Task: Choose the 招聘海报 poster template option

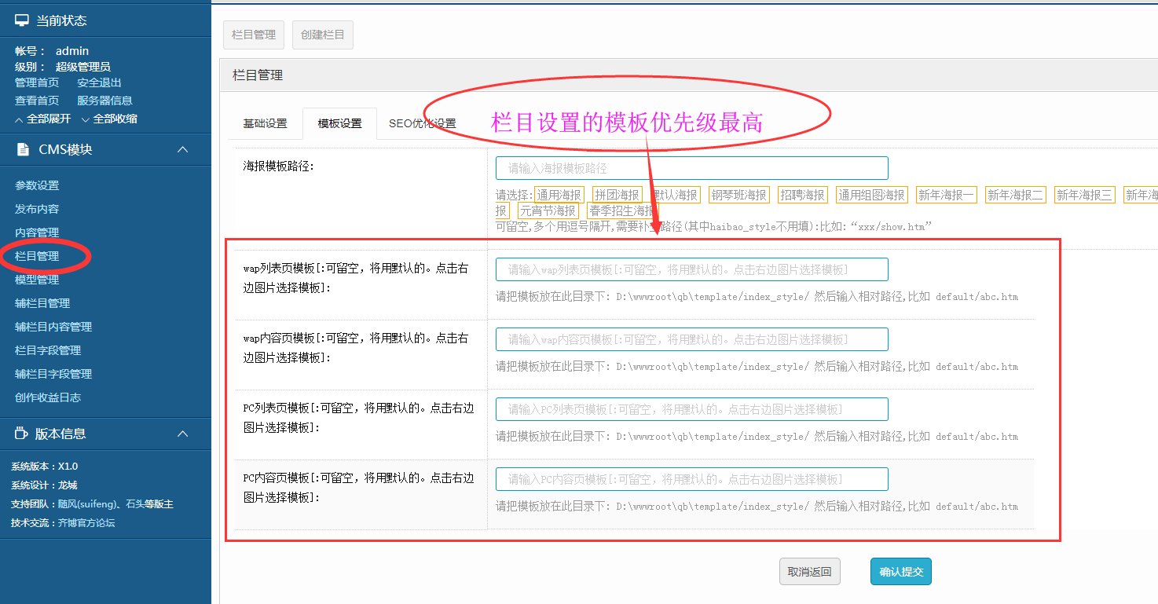Action: coord(802,195)
